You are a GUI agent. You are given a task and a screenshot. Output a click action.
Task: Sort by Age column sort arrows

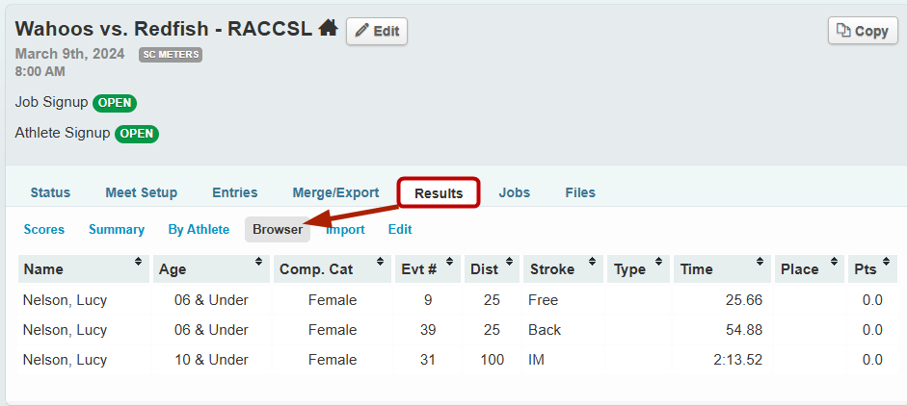coord(257,263)
